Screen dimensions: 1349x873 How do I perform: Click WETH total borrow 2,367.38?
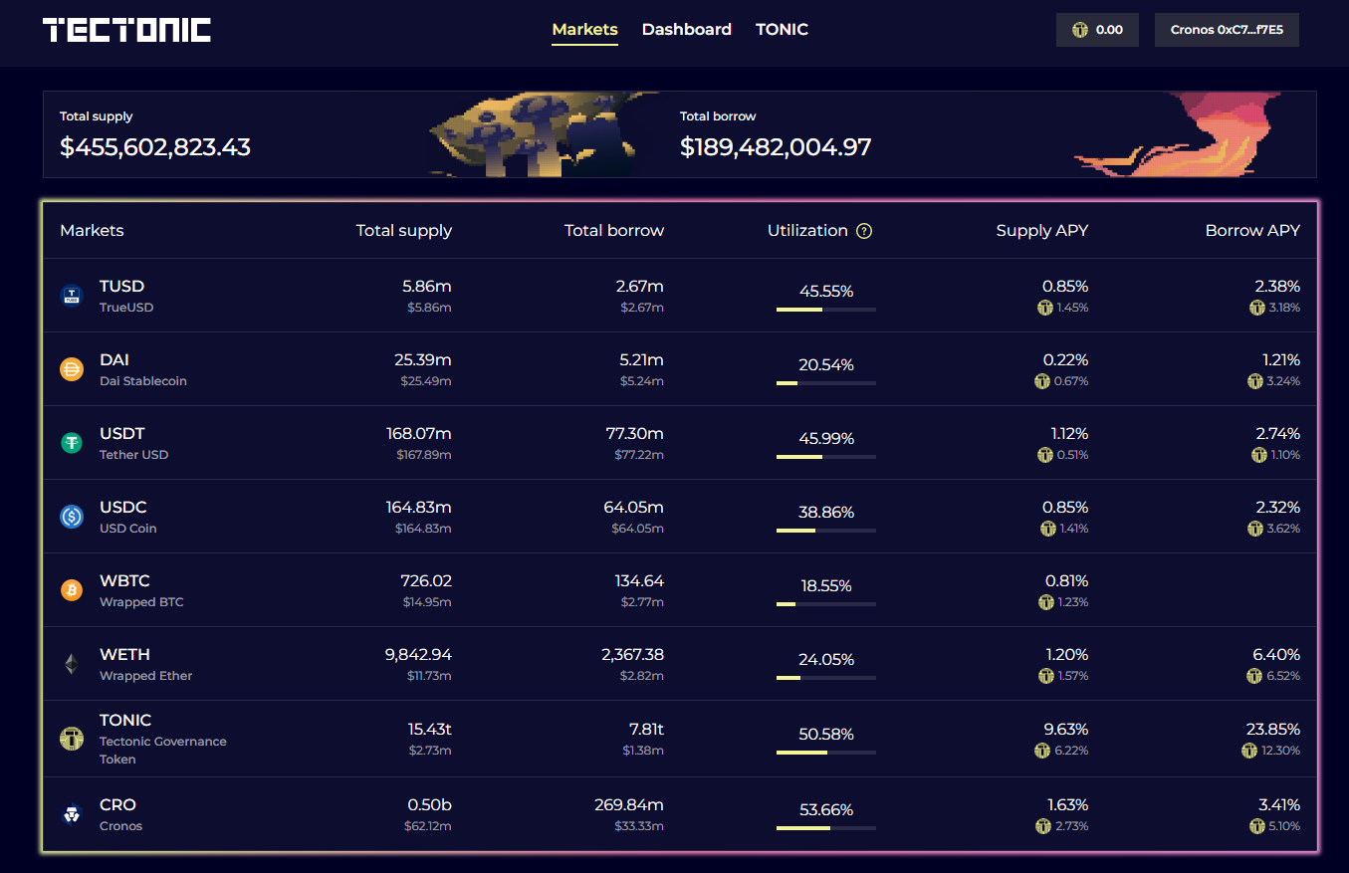click(x=632, y=655)
